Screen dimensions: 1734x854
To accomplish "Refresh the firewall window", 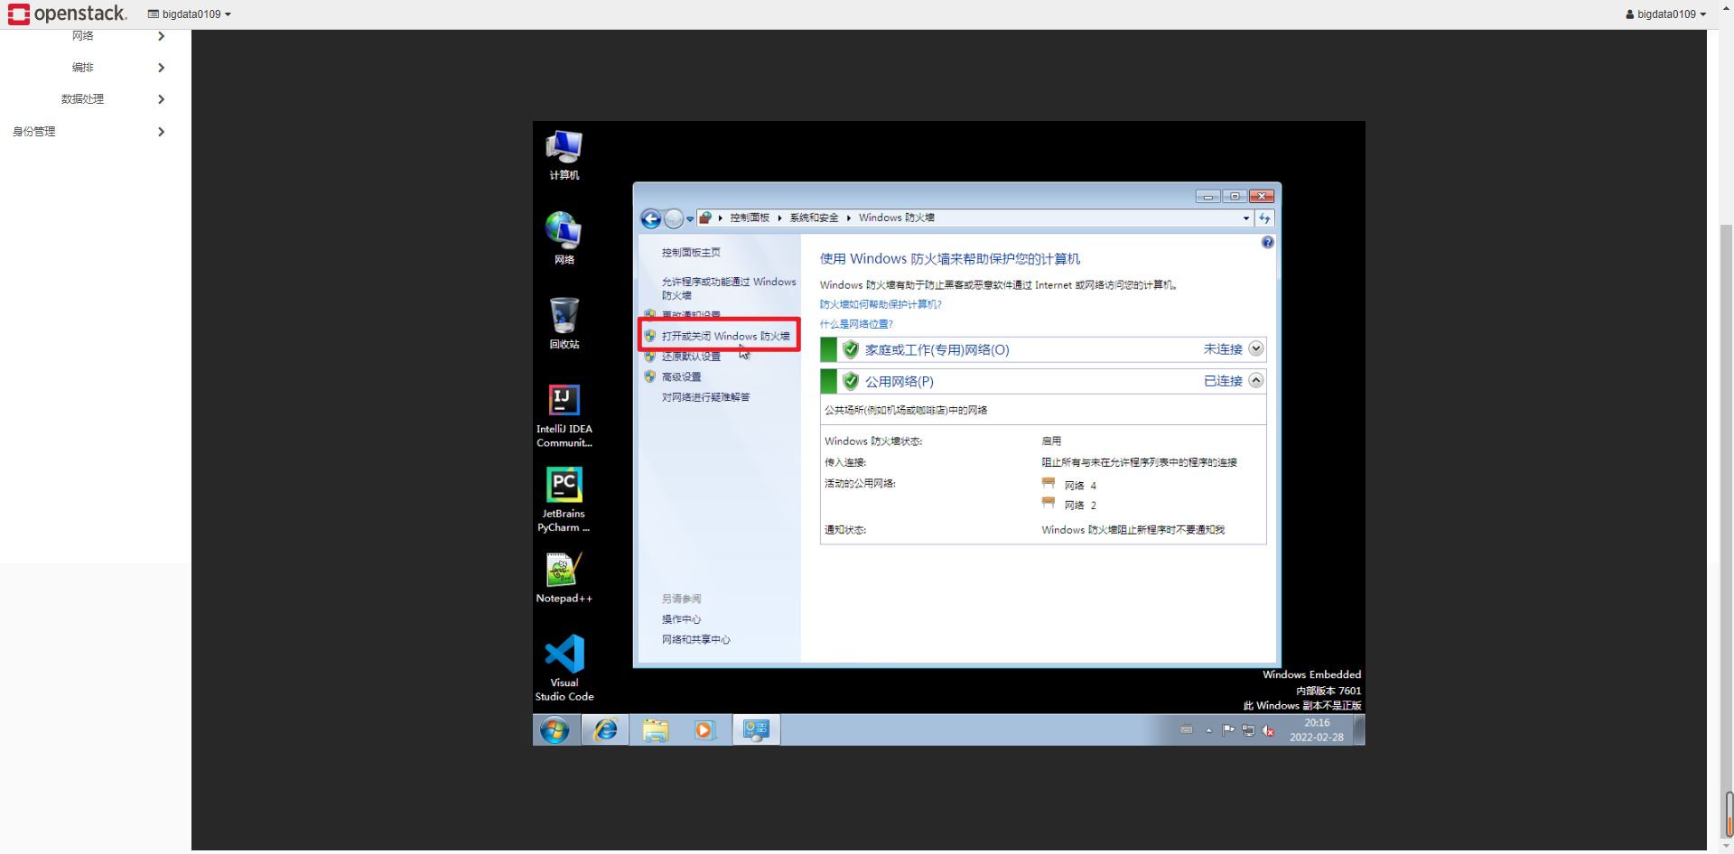I will (x=1264, y=218).
